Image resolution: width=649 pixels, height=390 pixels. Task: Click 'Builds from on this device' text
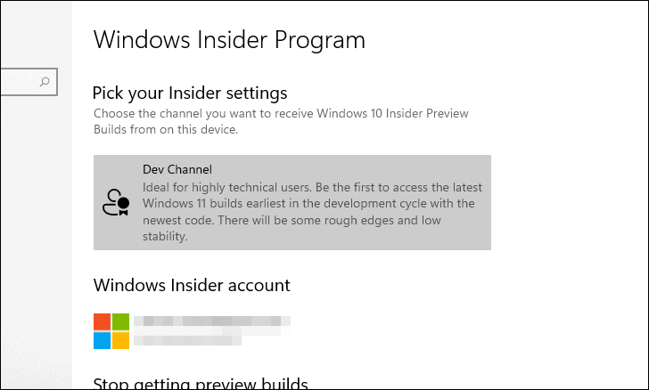click(x=166, y=129)
